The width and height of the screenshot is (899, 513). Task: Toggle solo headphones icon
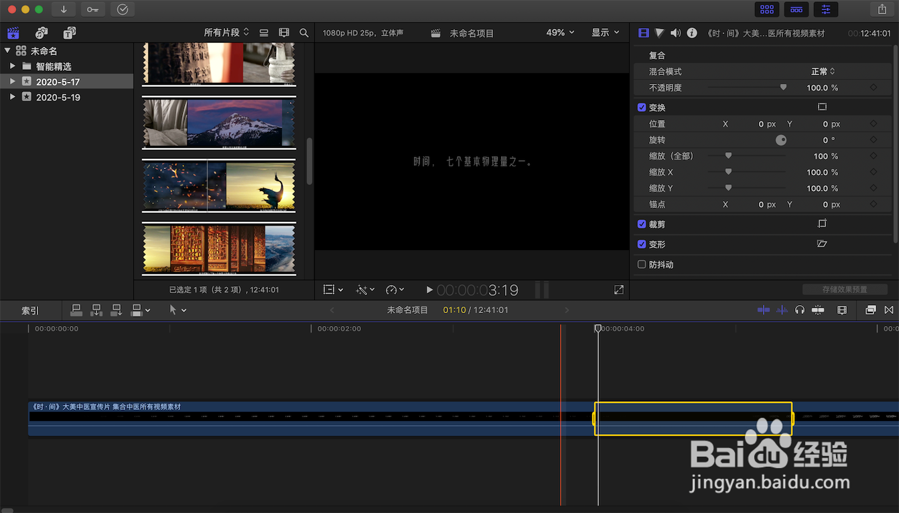tap(799, 310)
